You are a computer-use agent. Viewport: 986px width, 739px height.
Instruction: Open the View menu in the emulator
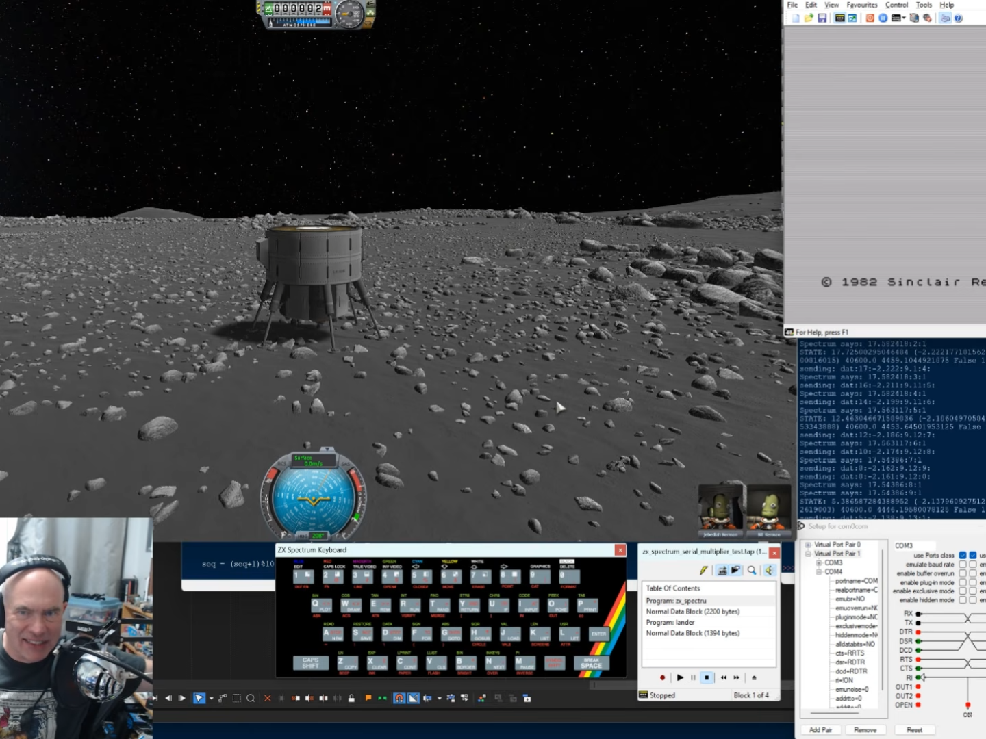831,5
